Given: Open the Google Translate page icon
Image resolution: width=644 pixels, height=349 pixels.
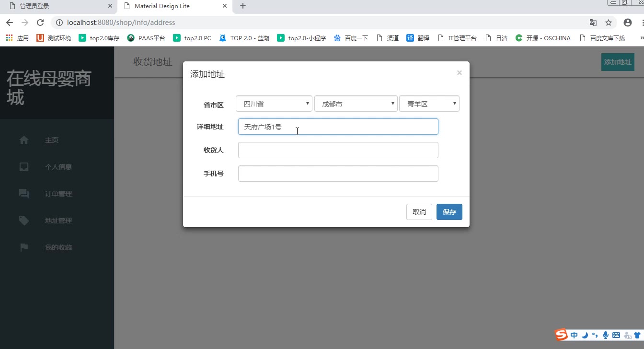Looking at the screenshot, I should pyautogui.click(x=593, y=23).
